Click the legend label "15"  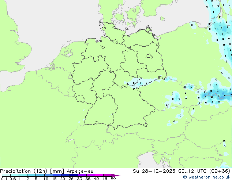click(54, 179)
